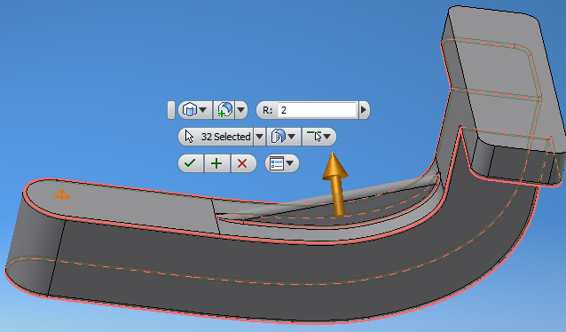Viewport: 566px width, 332px height.
Task: Apply fillet with the green plus button
Action: point(216,163)
